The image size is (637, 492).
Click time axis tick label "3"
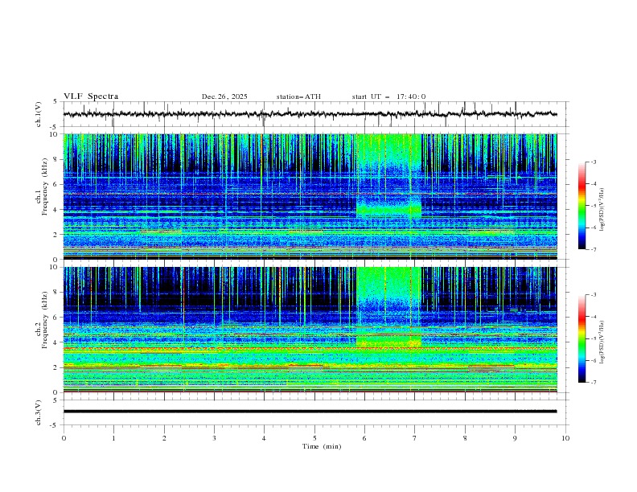coord(214,438)
